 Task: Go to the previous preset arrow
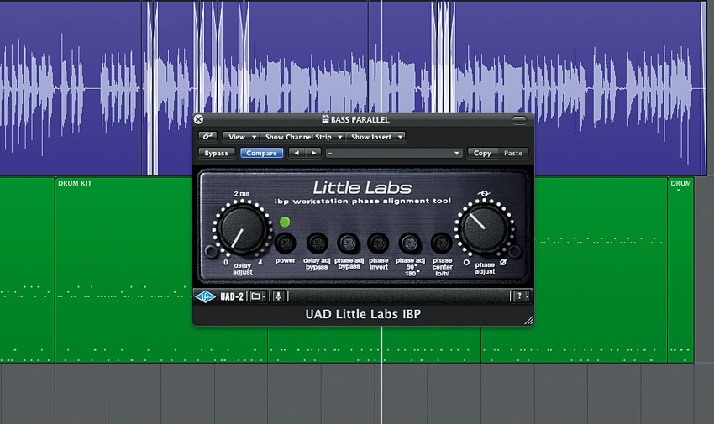297,154
